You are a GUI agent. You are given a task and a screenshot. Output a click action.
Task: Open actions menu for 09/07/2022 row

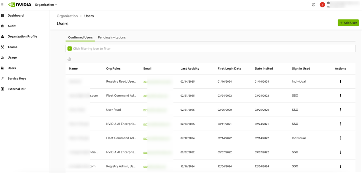click(340, 152)
